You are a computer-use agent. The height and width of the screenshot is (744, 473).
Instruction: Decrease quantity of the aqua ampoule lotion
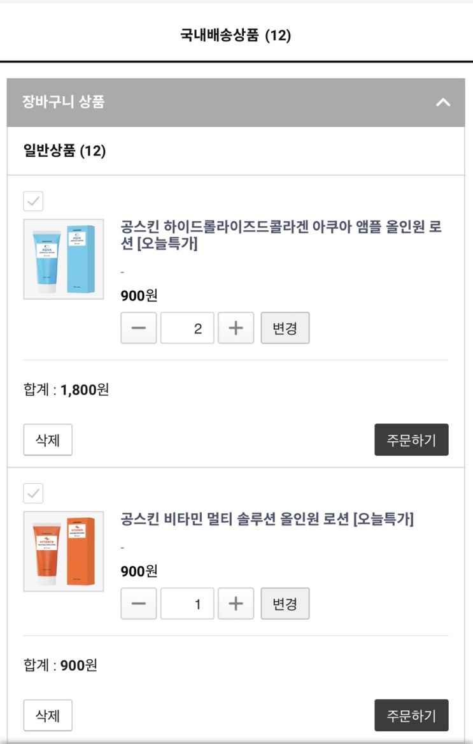[138, 328]
